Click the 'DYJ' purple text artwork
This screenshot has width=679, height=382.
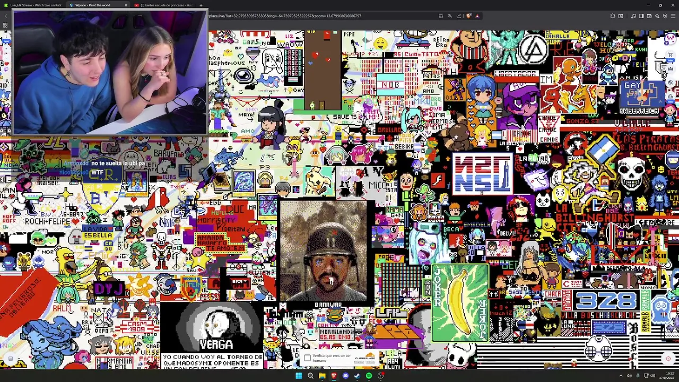click(110, 289)
